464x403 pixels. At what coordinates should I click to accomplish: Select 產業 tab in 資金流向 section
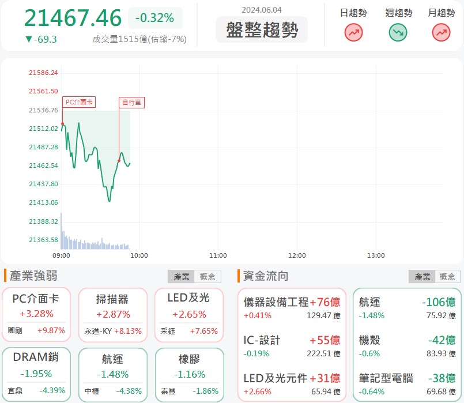pos(422,277)
